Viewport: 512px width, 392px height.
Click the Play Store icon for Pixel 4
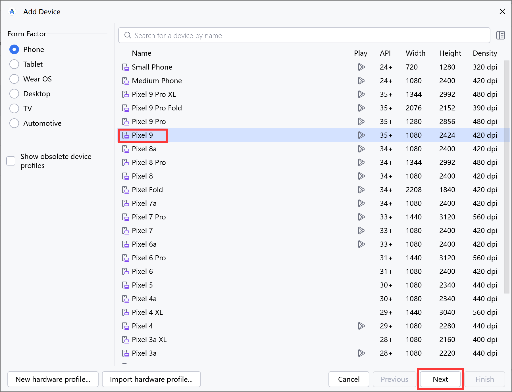click(361, 326)
